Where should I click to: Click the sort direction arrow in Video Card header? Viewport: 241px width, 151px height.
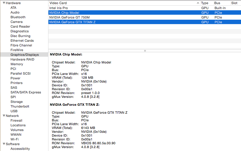pos(198,3)
